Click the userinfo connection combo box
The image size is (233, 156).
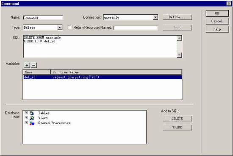tap(130, 17)
